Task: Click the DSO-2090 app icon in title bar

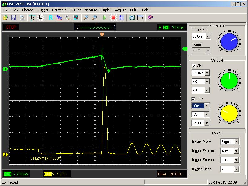Action: [x=4, y=4]
